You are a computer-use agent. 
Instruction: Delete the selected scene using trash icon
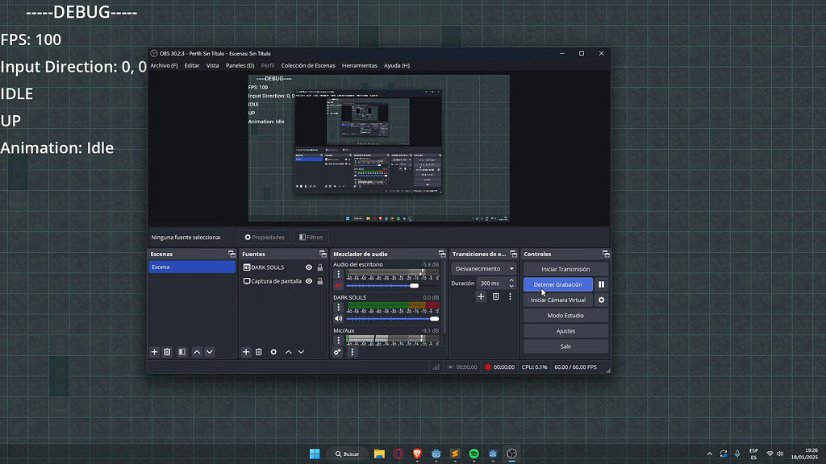(167, 352)
